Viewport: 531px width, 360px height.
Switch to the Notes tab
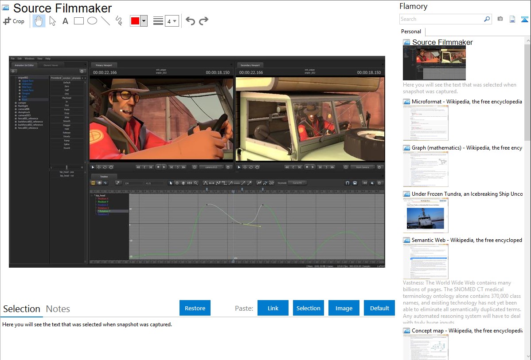(58, 309)
